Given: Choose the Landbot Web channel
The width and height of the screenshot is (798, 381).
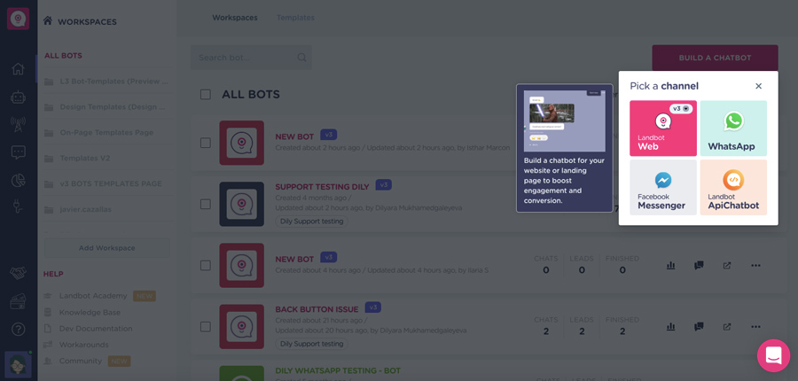Looking at the screenshot, I should 663,128.
